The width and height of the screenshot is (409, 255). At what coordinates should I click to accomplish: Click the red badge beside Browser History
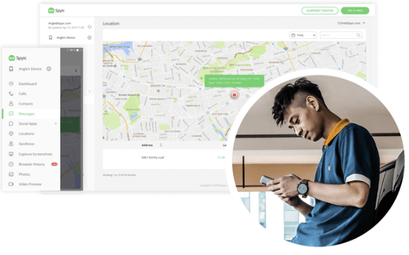[x=54, y=164]
